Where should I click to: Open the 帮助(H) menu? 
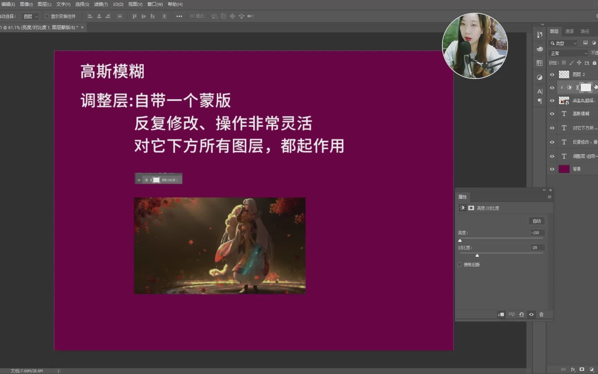pyautogui.click(x=175, y=4)
